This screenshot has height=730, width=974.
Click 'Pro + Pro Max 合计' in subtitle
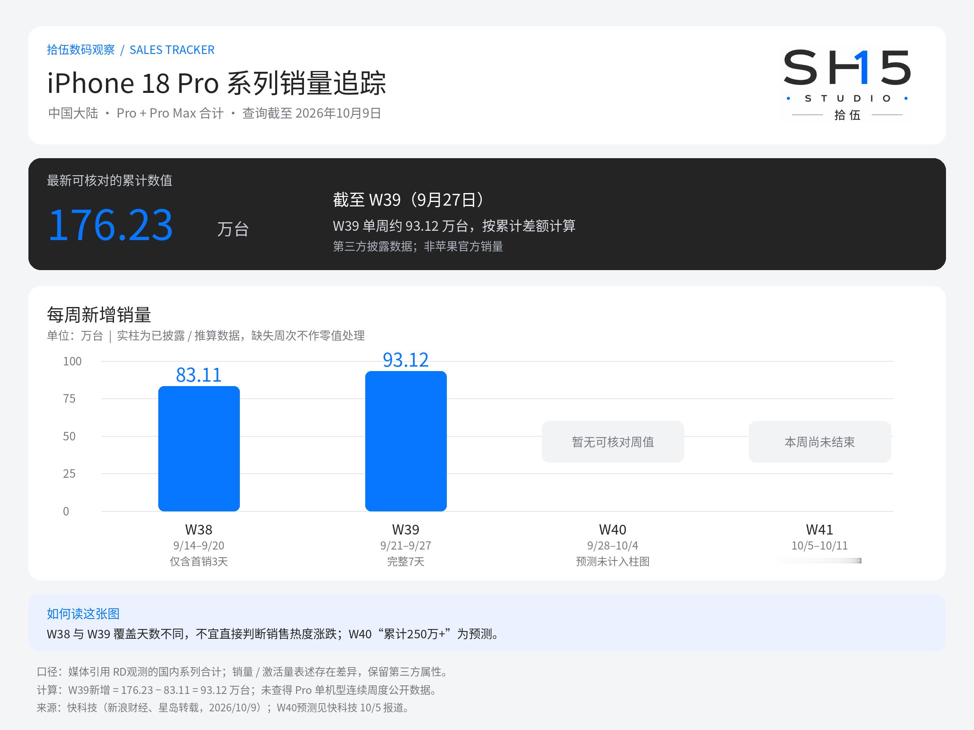tap(170, 113)
